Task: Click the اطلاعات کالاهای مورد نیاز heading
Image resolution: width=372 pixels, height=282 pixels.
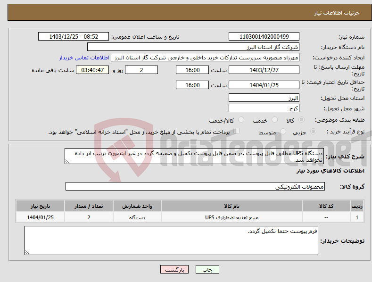Action: coord(330,171)
